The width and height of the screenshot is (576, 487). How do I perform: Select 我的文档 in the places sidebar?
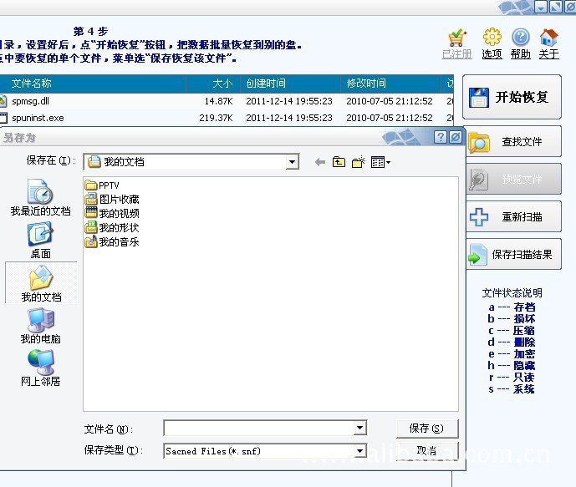click(41, 283)
